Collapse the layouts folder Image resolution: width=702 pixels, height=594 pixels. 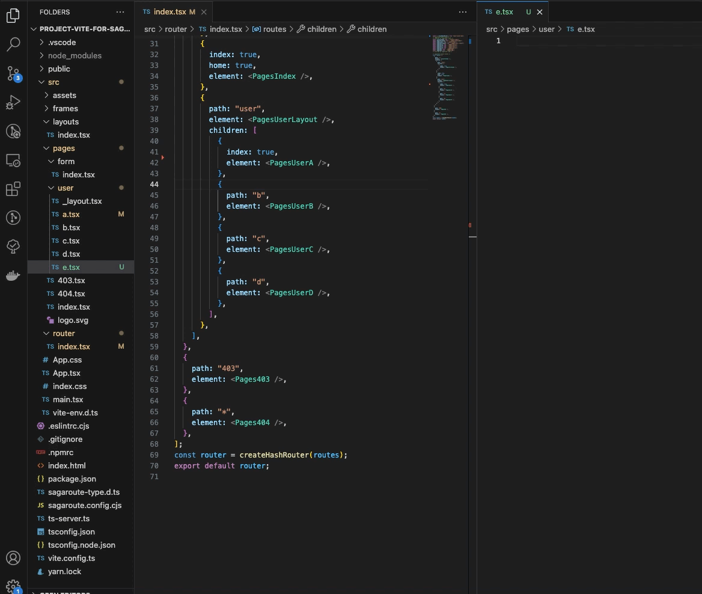[x=81, y=122]
